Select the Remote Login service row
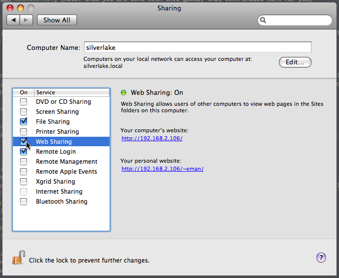Screen dimensions: 339x278 [x=61, y=152]
